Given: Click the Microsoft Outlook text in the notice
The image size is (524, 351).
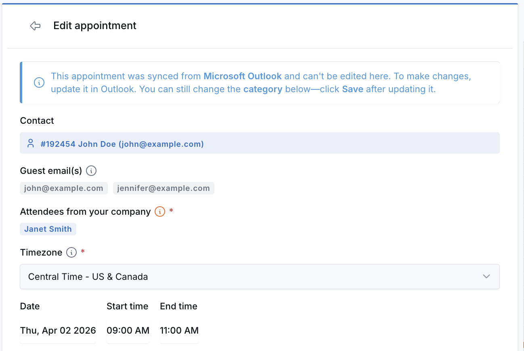Looking at the screenshot, I should [x=242, y=76].
